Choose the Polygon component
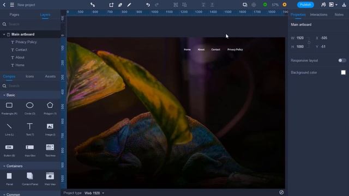Image resolution: width=349 pixels, height=196 pixels. coord(50,108)
